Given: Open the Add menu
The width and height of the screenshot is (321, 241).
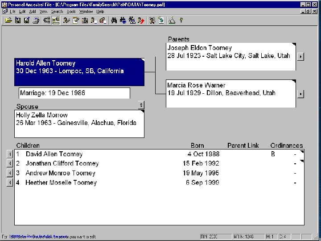Looking at the screenshot, I should (33, 12).
